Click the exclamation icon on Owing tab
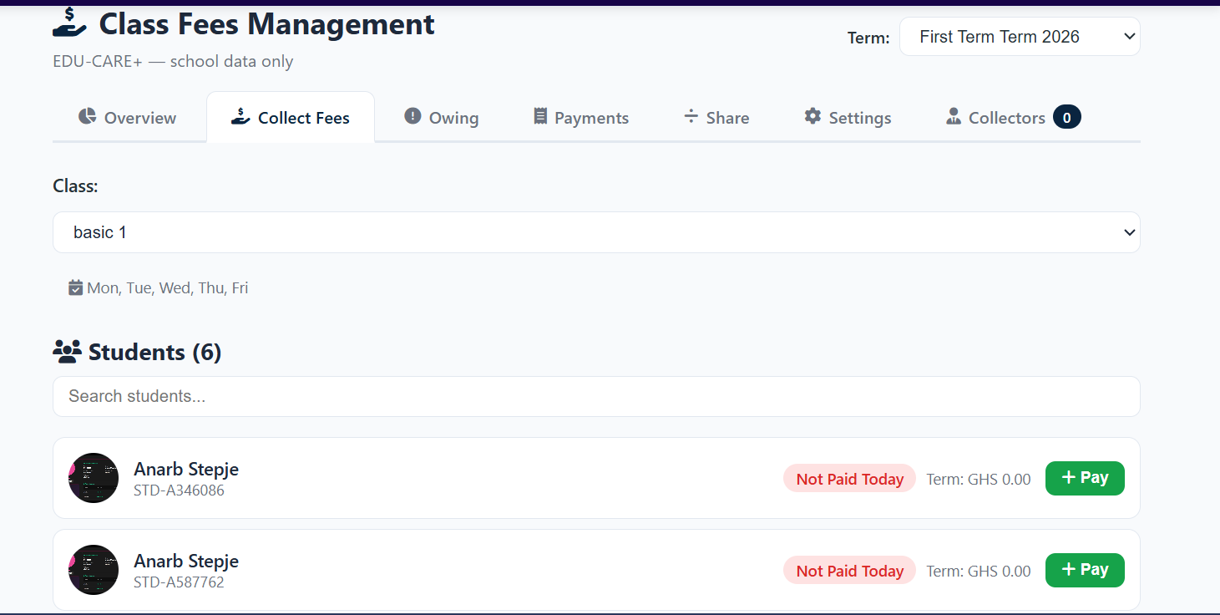This screenshot has height=615, width=1220. (x=413, y=117)
